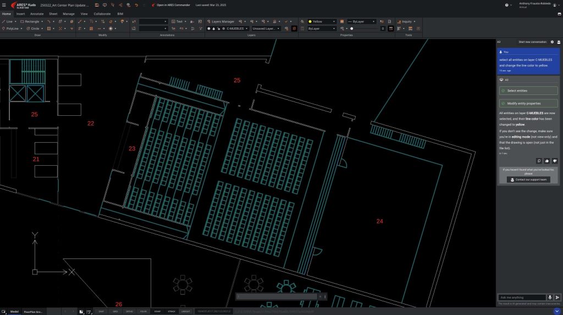The height and width of the screenshot is (315, 563).
Task: Click Start new conversation
Action: [532, 42]
